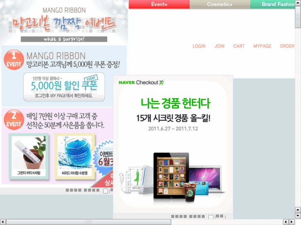Open the 씨위드 미네랄 수분젤 product thumbnail
301x225 pixels.
(x=75, y=156)
